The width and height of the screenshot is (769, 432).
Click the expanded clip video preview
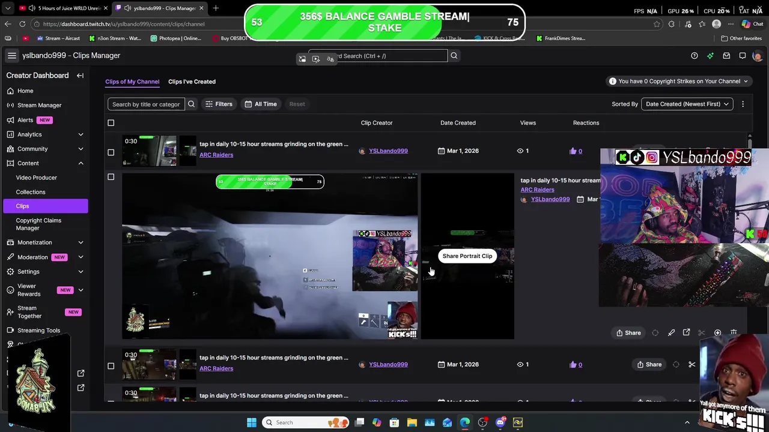click(x=270, y=256)
